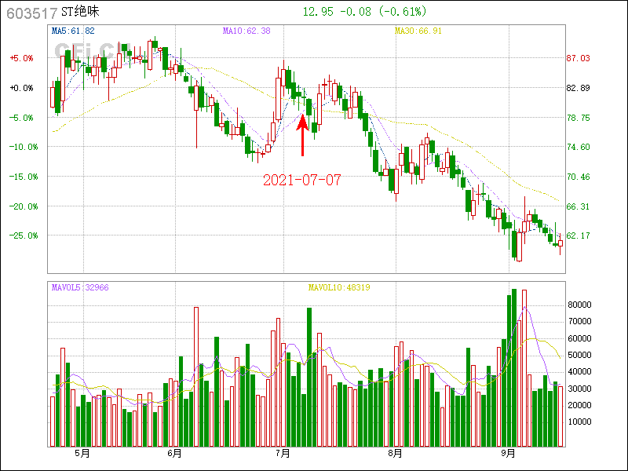Select the 8月 time axis label
628x471 pixels.
coord(395,453)
